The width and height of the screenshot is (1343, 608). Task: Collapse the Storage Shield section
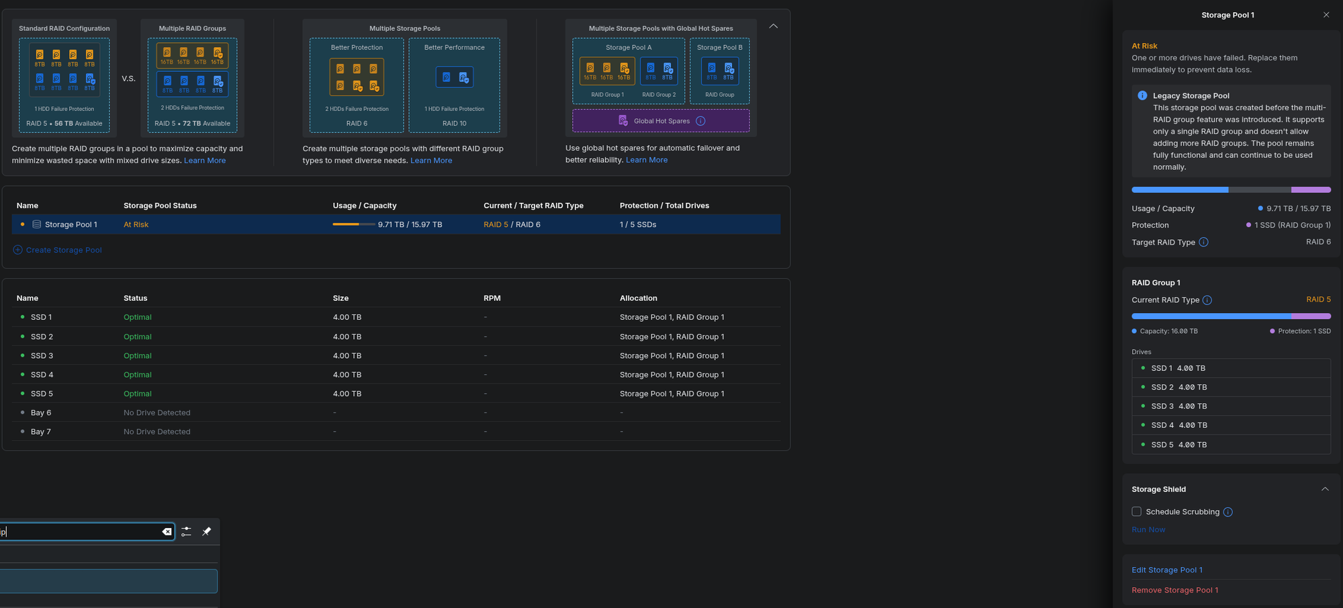click(1325, 489)
